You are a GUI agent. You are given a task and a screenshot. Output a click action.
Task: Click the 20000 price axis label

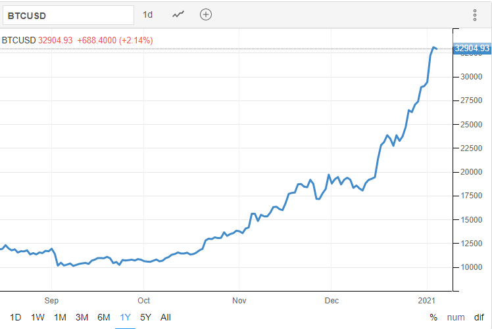coord(472,172)
